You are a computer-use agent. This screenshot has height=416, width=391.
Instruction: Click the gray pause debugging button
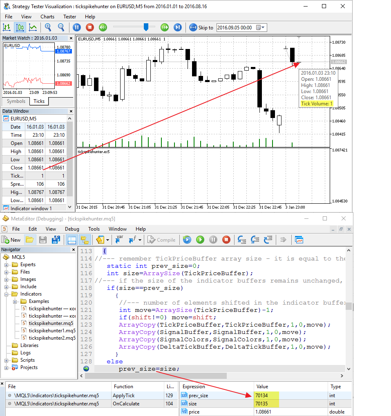[x=213, y=240]
